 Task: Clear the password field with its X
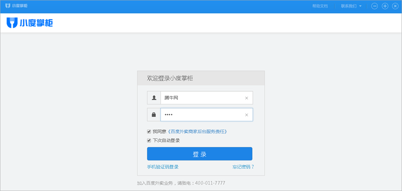pos(246,115)
